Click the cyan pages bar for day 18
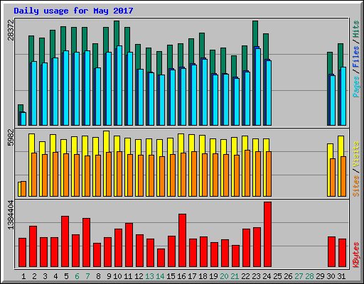 click(x=205, y=92)
